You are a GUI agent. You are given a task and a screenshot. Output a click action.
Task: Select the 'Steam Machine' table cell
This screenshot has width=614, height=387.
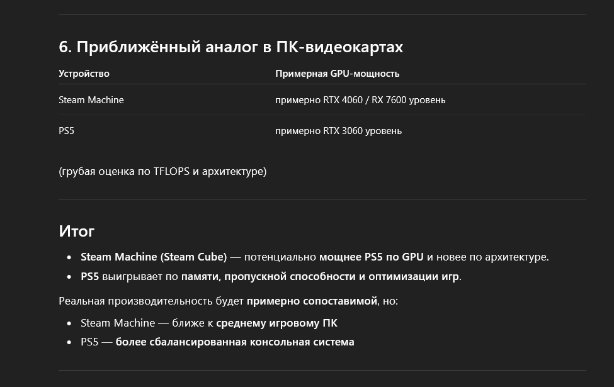pyautogui.click(x=91, y=100)
